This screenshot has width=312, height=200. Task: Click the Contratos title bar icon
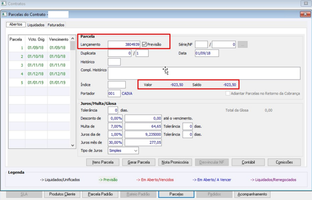(3, 3)
